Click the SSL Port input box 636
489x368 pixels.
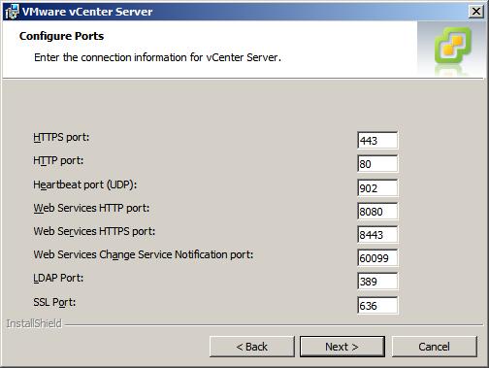tap(377, 306)
